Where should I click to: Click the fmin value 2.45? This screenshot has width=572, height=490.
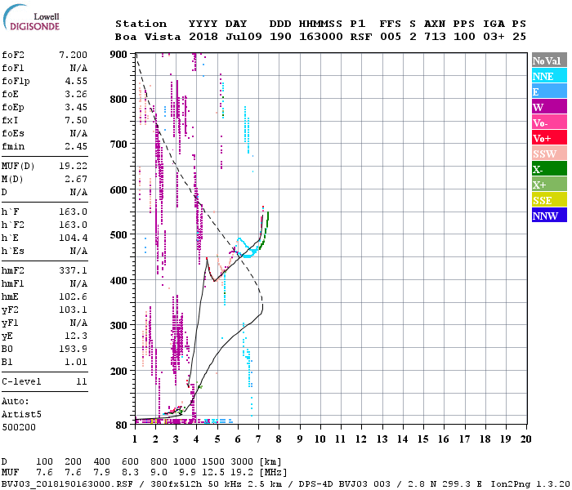pos(76,146)
